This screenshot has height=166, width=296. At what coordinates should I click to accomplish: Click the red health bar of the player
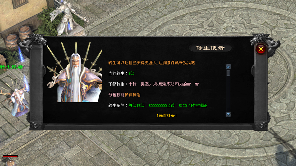(x=10, y=156)
